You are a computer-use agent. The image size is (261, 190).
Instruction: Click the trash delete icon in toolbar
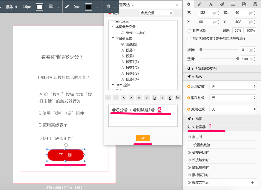click(108, 7)
